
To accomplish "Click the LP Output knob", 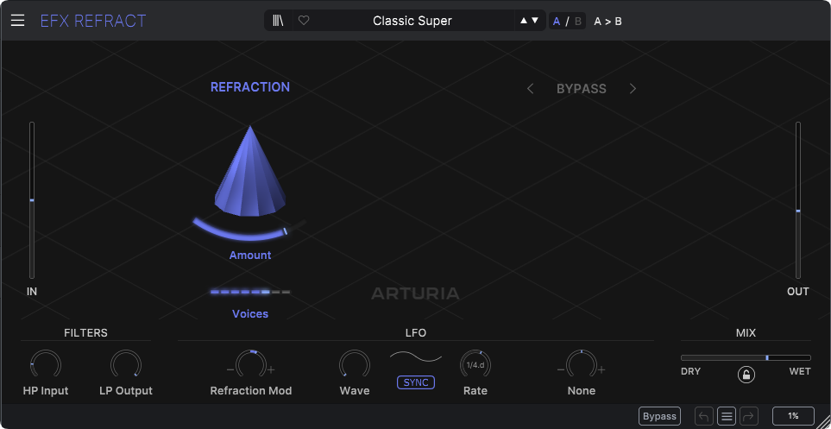I will click(x=126, y=365).
